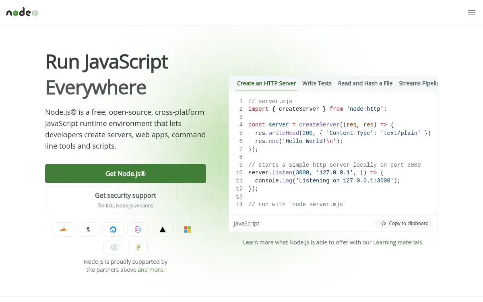The image size is (483, 302).
Task: Click the server.listen code line
Action: click(316, 173)
